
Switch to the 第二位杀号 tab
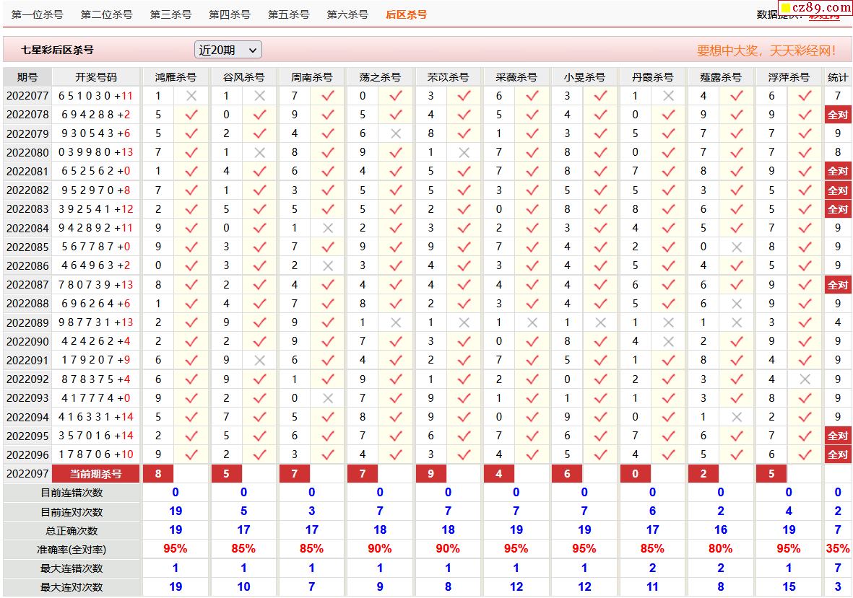click(107, 14)
